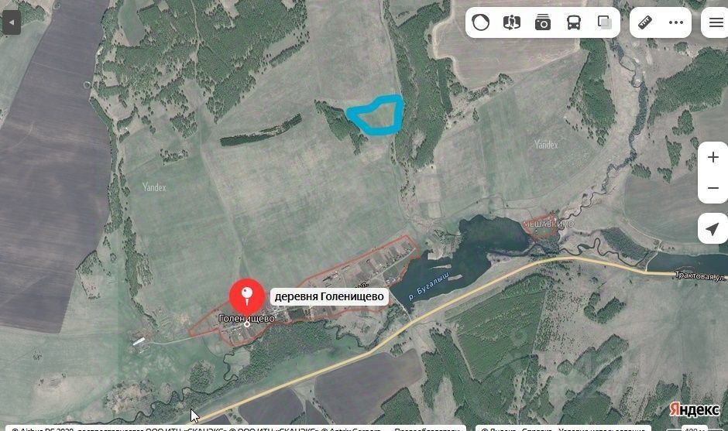
Task: Show photos layer camera icon
Action: [543, 22]
